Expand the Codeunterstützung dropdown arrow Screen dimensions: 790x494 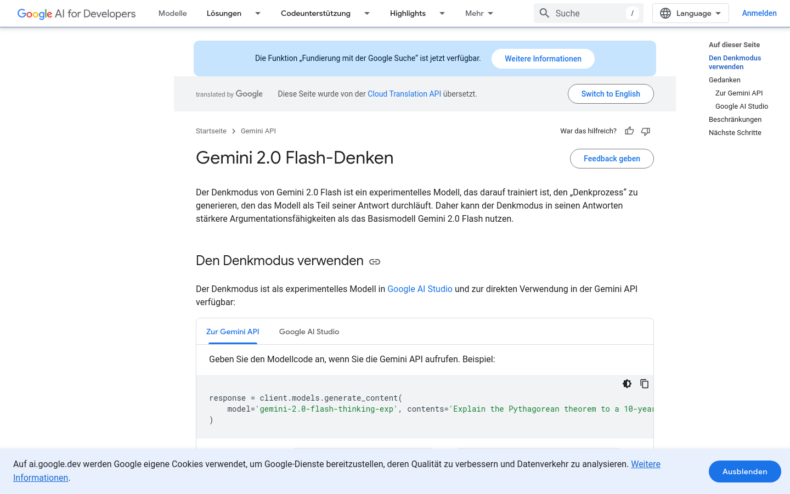pos(367,13)
